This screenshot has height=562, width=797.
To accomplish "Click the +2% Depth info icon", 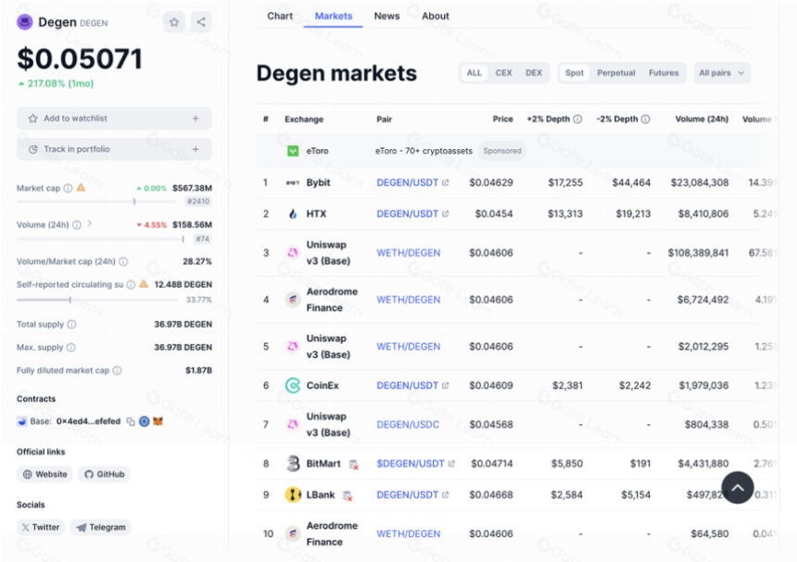I will [577, 119].
